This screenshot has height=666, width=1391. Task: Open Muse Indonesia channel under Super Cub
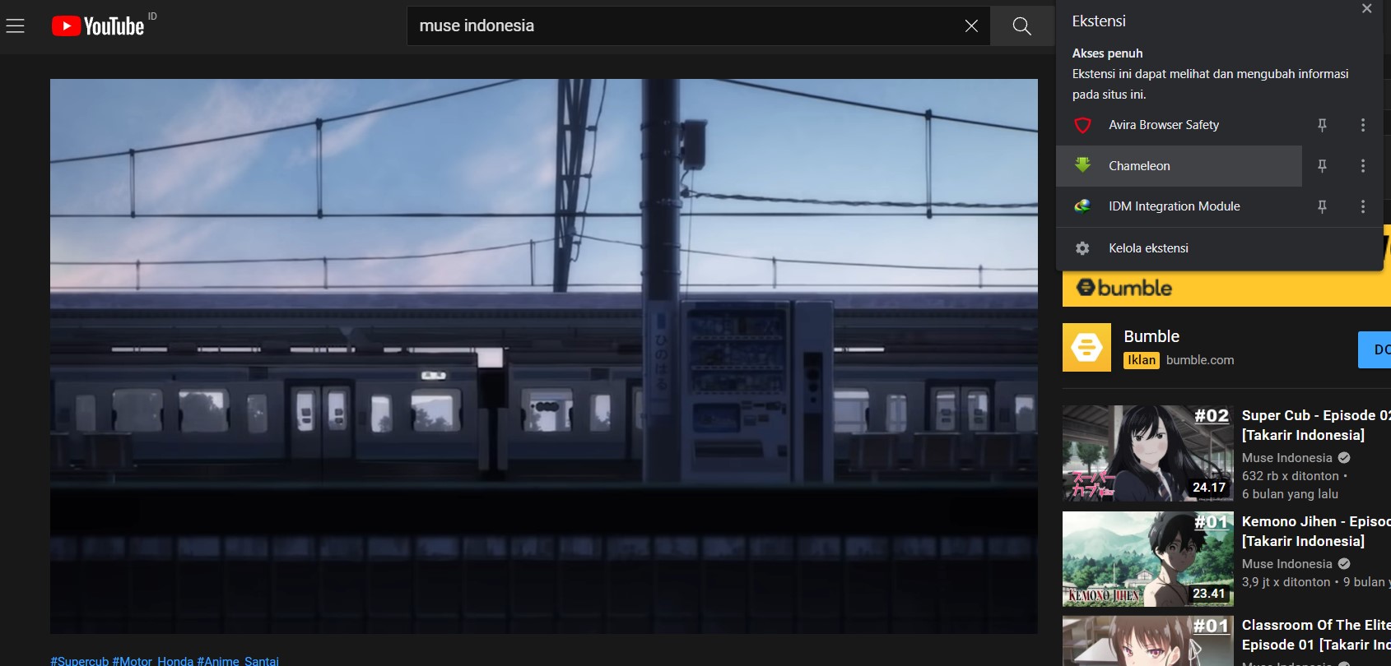1286,458
